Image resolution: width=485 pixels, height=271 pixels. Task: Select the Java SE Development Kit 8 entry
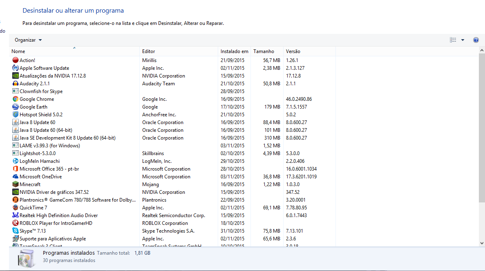(67, 138)
